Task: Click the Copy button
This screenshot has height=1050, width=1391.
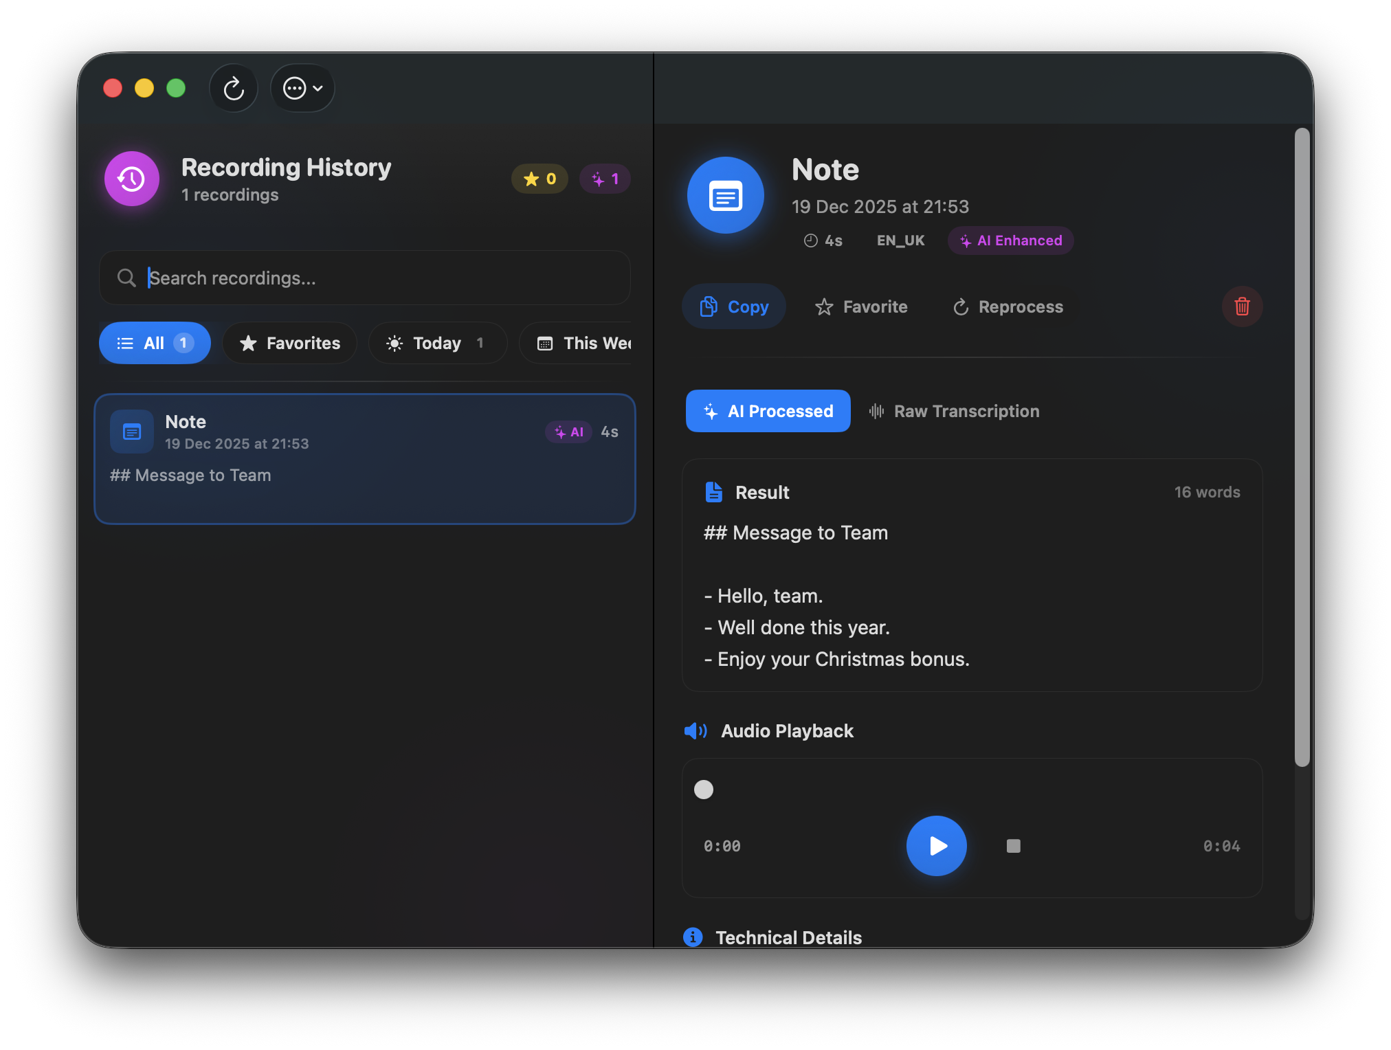Action: pyautogui.click(x=734, y=306)
